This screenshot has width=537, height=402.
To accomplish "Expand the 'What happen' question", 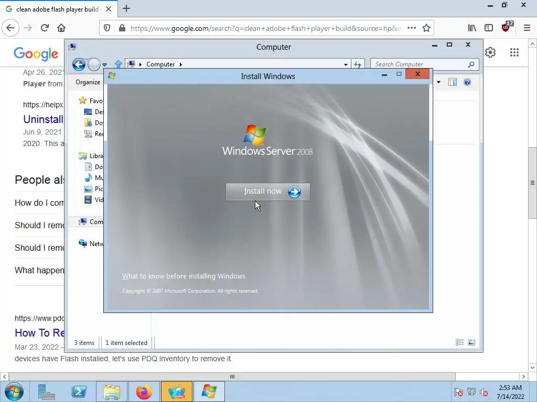I will tap(39, 271).
